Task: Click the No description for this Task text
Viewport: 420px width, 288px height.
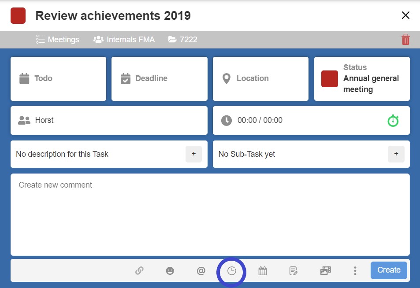Action: click(x=62, y=154)
